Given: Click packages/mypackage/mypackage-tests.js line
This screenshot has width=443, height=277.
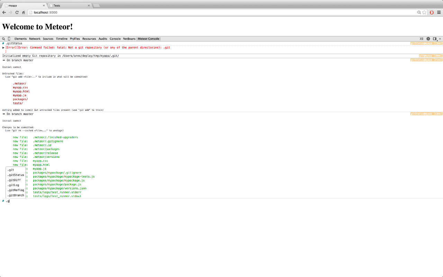Looking at the screenshot, I should point(64,177).
